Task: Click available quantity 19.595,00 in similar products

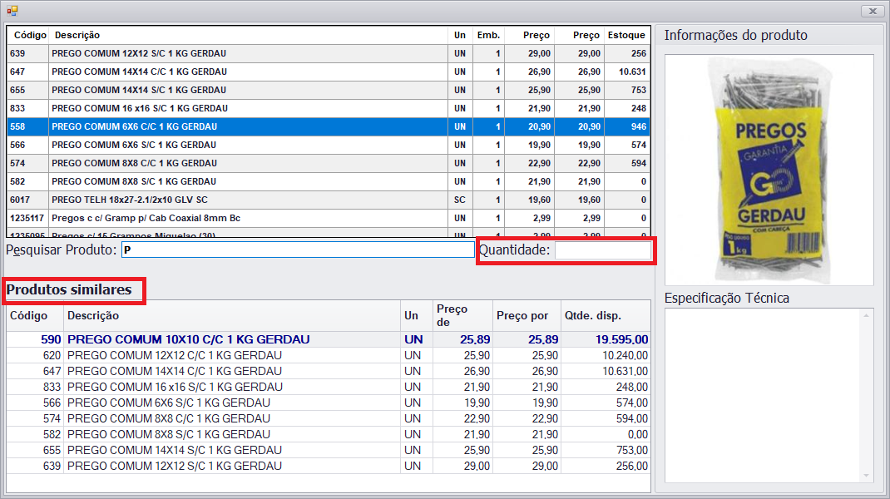Action: pyautogui.click(x=621, y=339)
